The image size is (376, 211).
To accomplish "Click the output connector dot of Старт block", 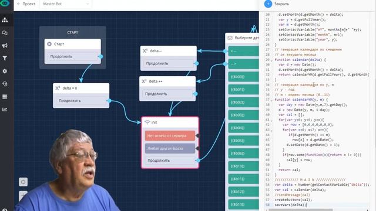I will click(100, 56).
